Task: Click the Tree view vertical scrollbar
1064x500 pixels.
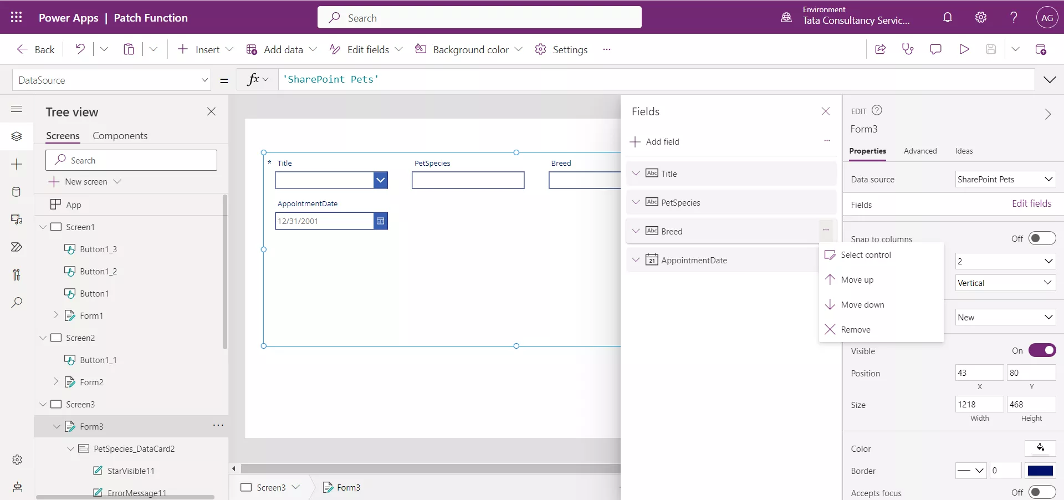Action: click(x=225, y=272)
